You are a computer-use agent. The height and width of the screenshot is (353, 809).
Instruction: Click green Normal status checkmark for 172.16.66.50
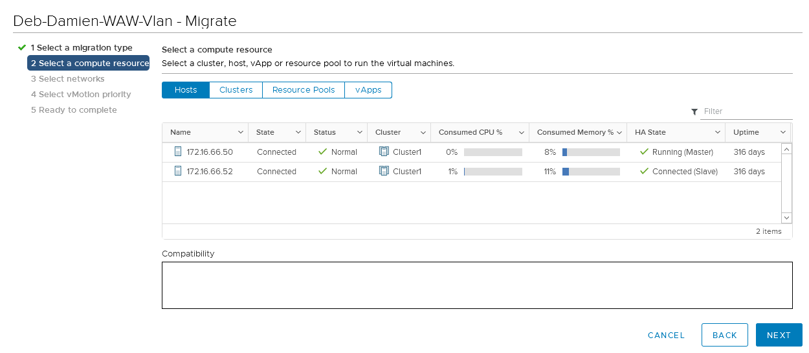322,152
